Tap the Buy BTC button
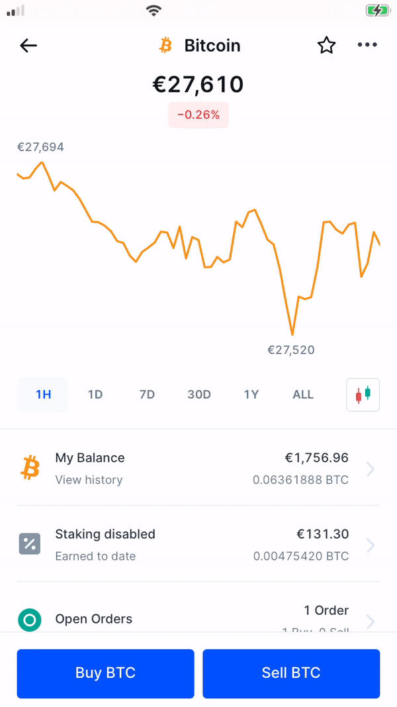 click(105, 673)
